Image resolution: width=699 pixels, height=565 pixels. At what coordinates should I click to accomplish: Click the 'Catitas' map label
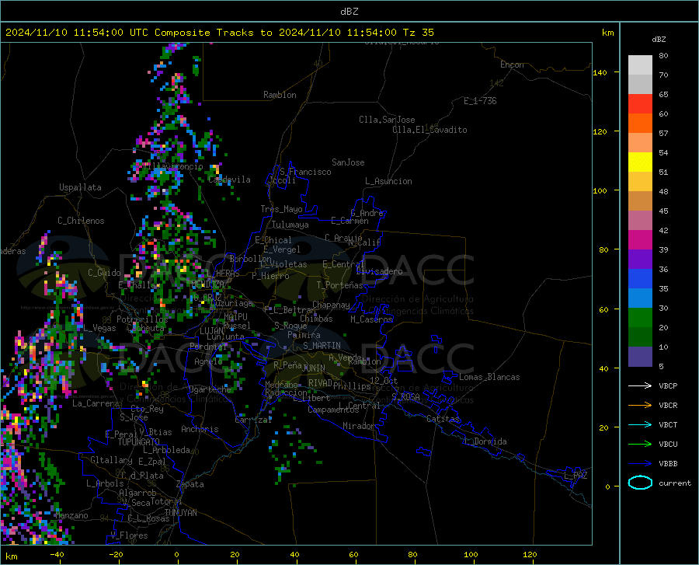click(x=443, y=419)
